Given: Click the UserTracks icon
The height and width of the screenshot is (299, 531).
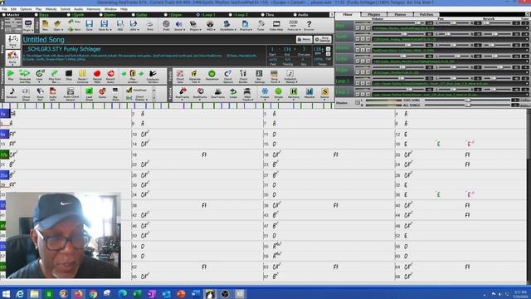Looking at the screenshot, I should 217,94.
